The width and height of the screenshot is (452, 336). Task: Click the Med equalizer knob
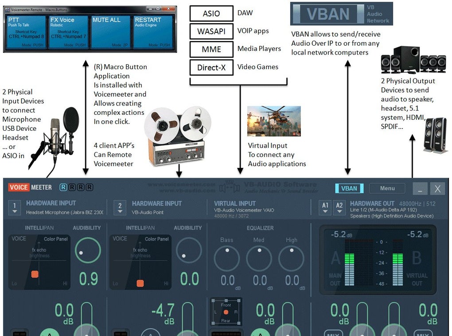pyautogui.click(x=259, y=259)
